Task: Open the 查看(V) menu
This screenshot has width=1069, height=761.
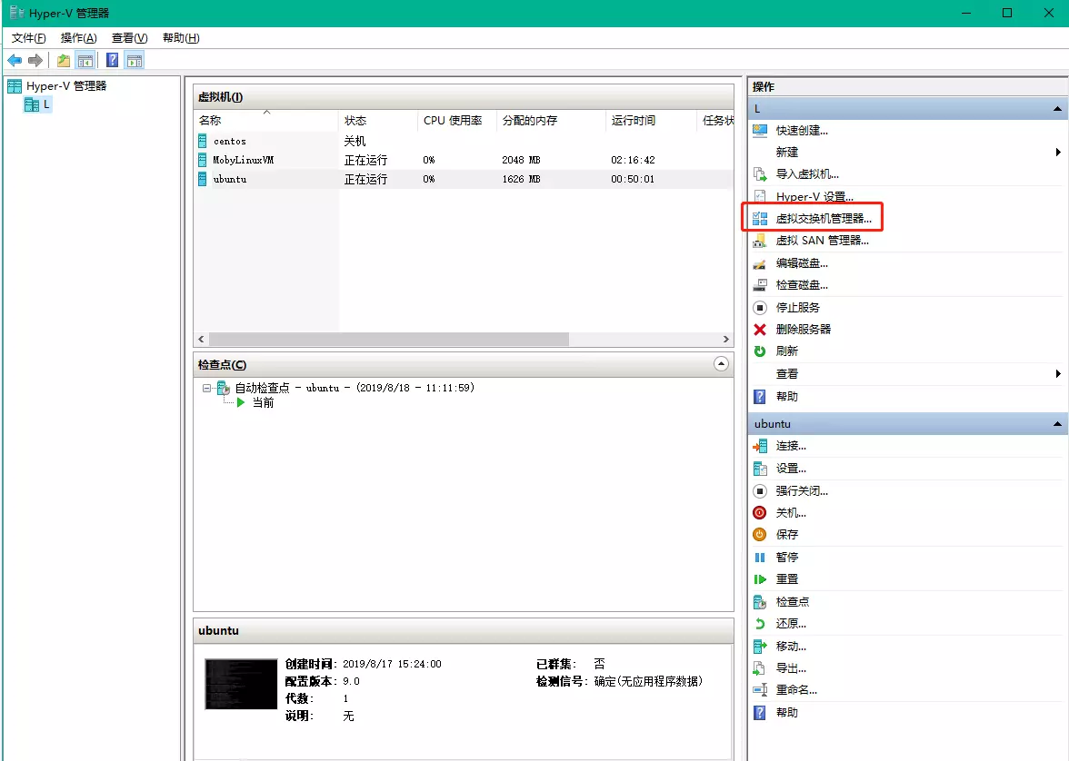Action: [x=129, y=38]
